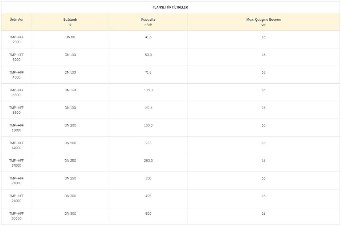Select the TMP-HFF 6500 product name

pos(16,92)
